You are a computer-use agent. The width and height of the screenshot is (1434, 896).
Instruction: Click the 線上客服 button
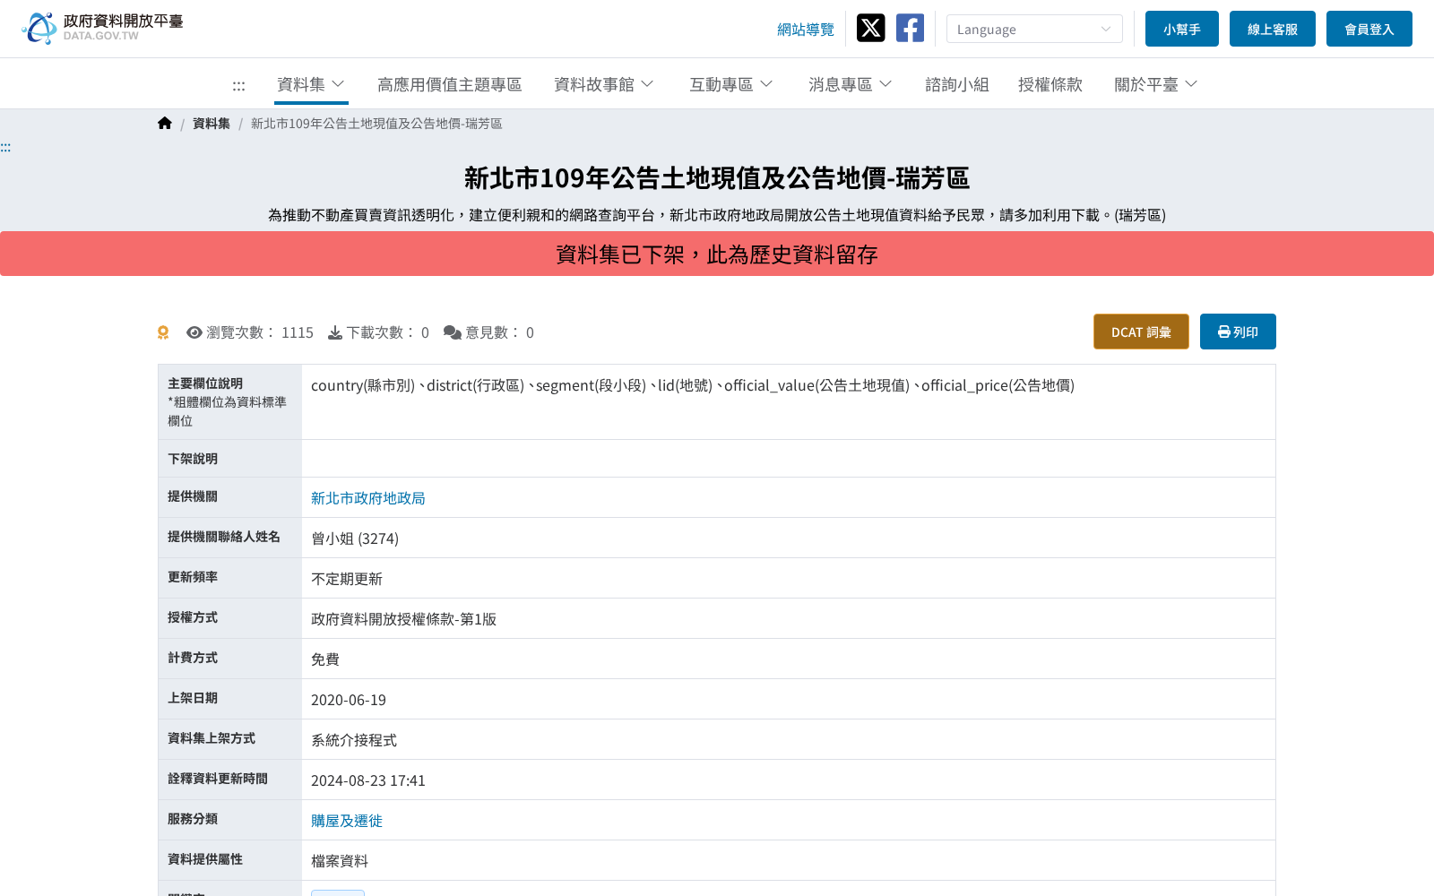[1272, 29]
